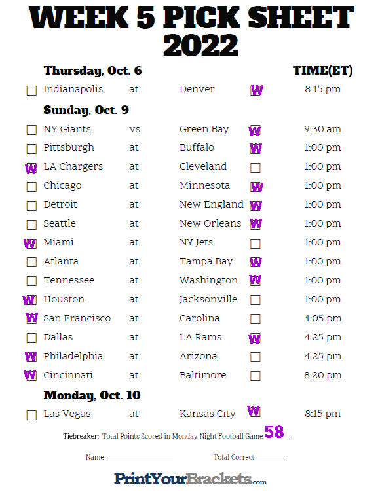
Task: Click the Name blank line
Action: click(x=140, y=457)
